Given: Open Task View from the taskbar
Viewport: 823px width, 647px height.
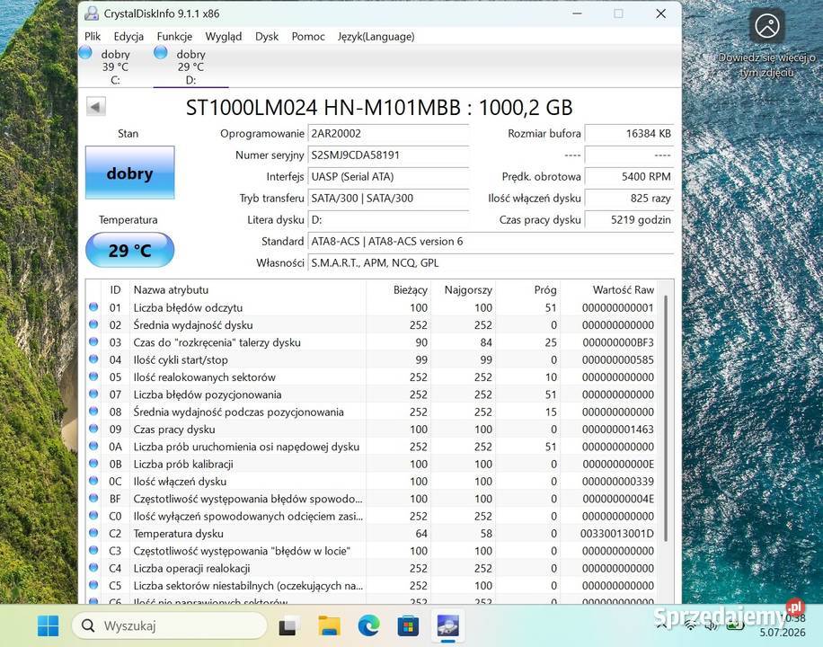Looking at the screenshot, I should click(288, 625).
